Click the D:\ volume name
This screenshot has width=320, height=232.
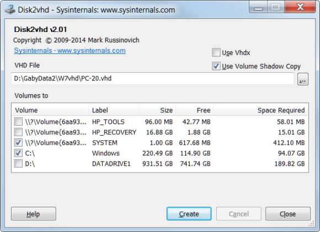pyautogui.click(x=30, y=164)
